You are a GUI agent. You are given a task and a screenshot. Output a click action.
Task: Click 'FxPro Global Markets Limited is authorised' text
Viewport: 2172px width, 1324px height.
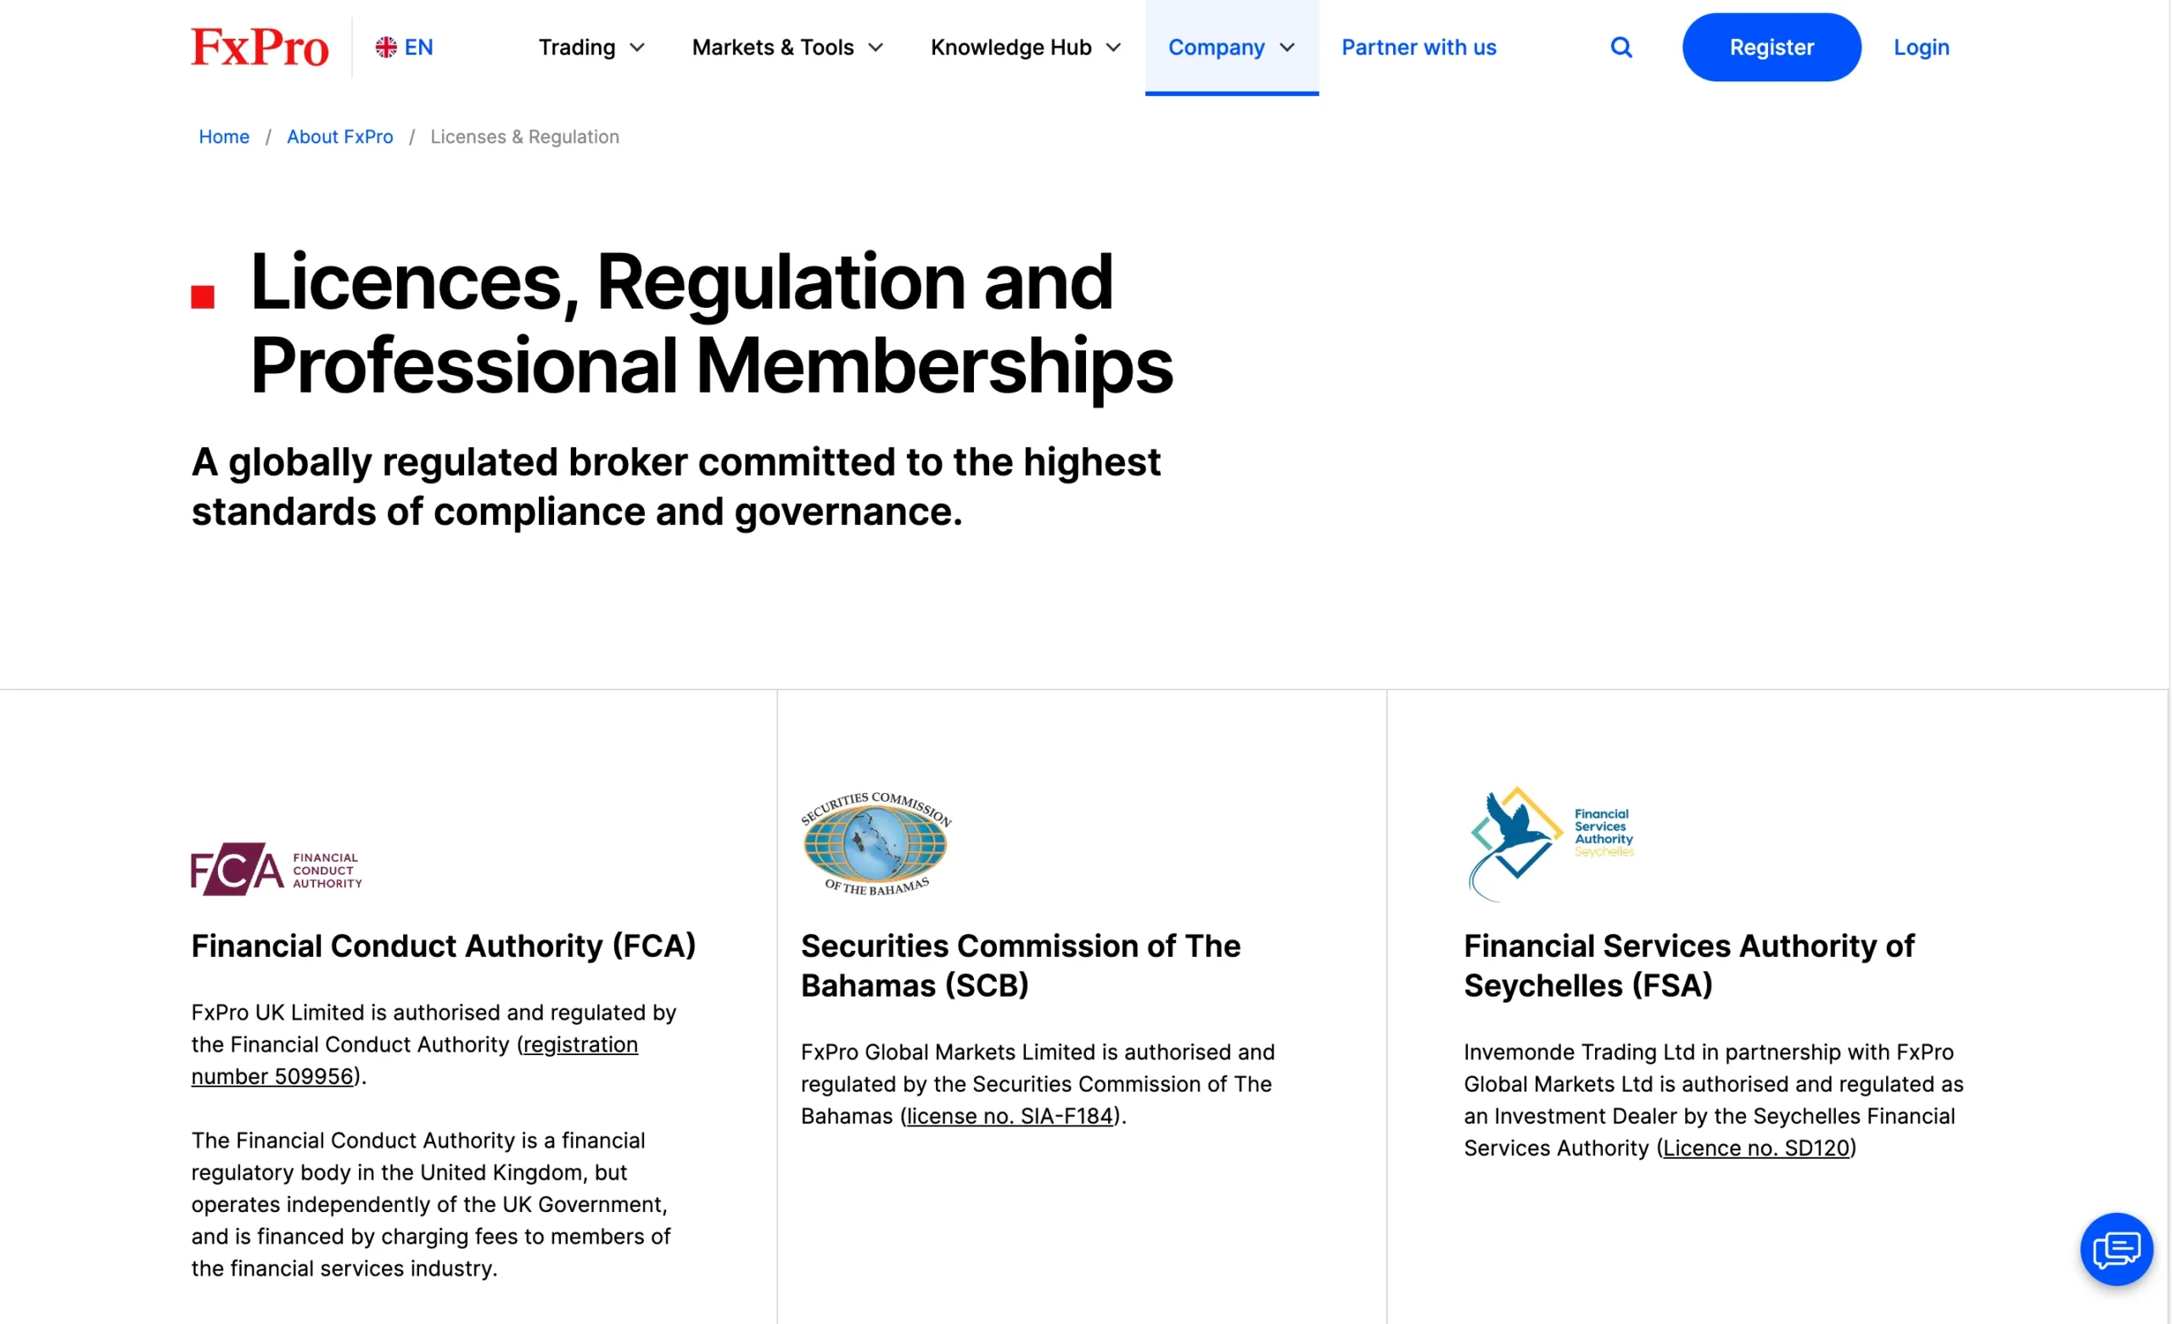[1037, 1083]
